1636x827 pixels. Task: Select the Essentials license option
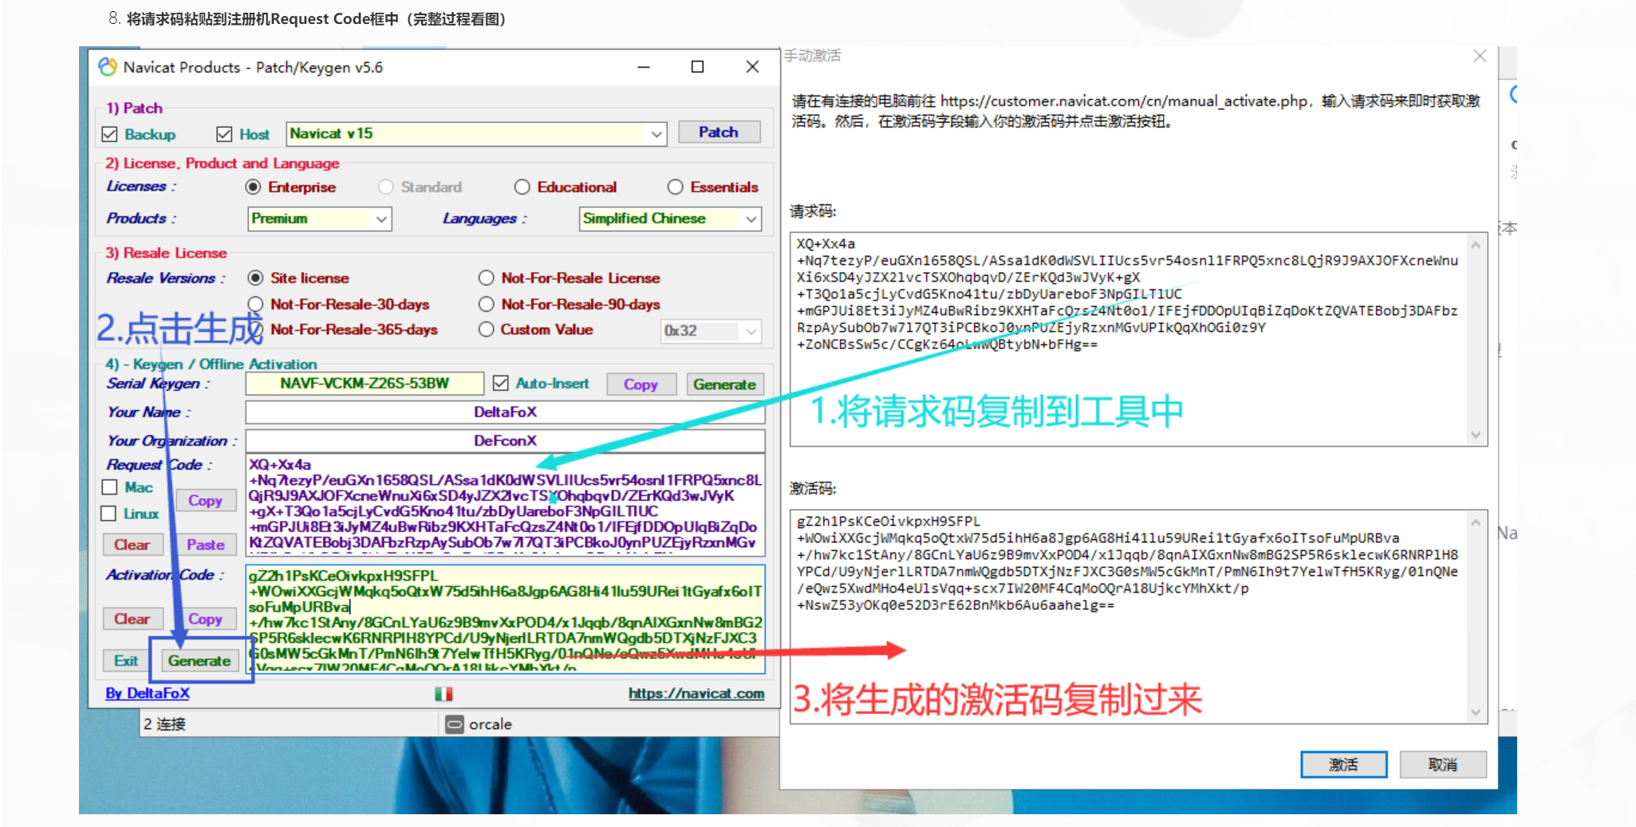point(675,187)
